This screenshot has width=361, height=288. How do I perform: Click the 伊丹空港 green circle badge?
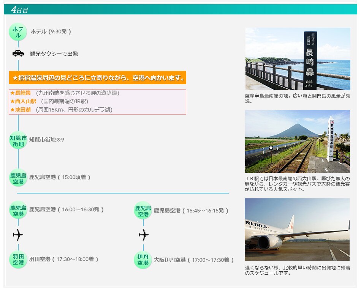[x=143, y=260]
